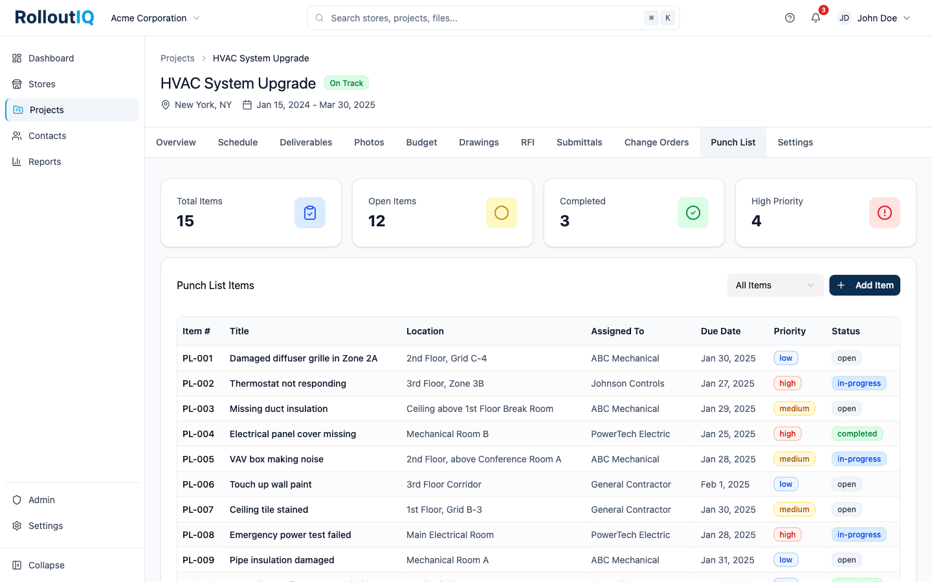The height and width of the screenshot is (582, 932).
Task: Open Contacts from the sidebar
Action: tap(72, 136)
